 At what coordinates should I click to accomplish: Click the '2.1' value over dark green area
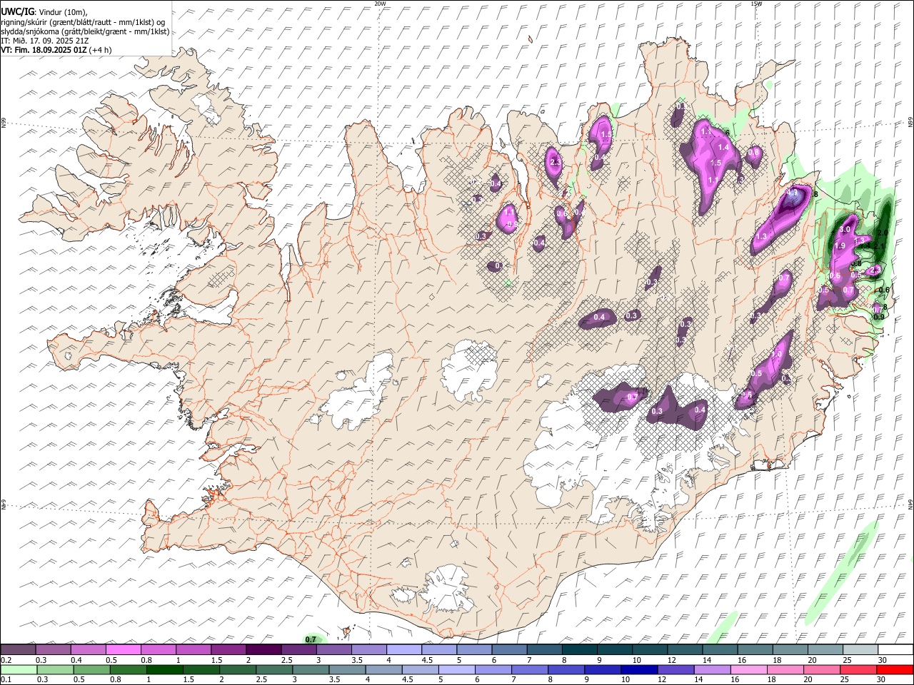pos(879,246)
